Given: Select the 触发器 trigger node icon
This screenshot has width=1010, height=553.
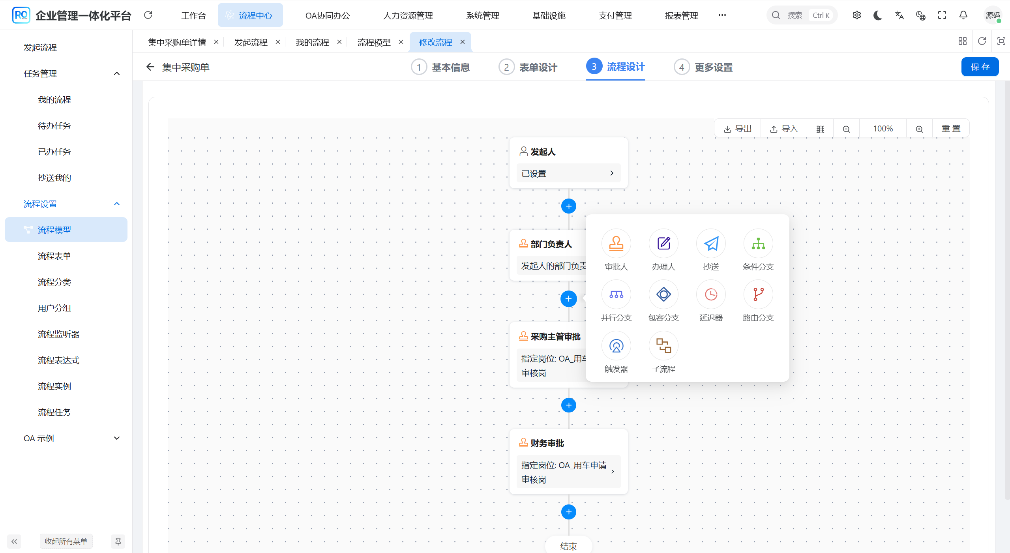Looking at the screenshot, I should click(x=616, y=346).
